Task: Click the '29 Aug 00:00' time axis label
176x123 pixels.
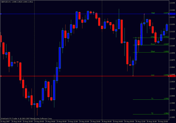Action: tap(39, 121)
